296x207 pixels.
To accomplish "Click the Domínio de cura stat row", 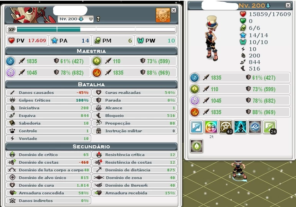I will click(48, 185).
